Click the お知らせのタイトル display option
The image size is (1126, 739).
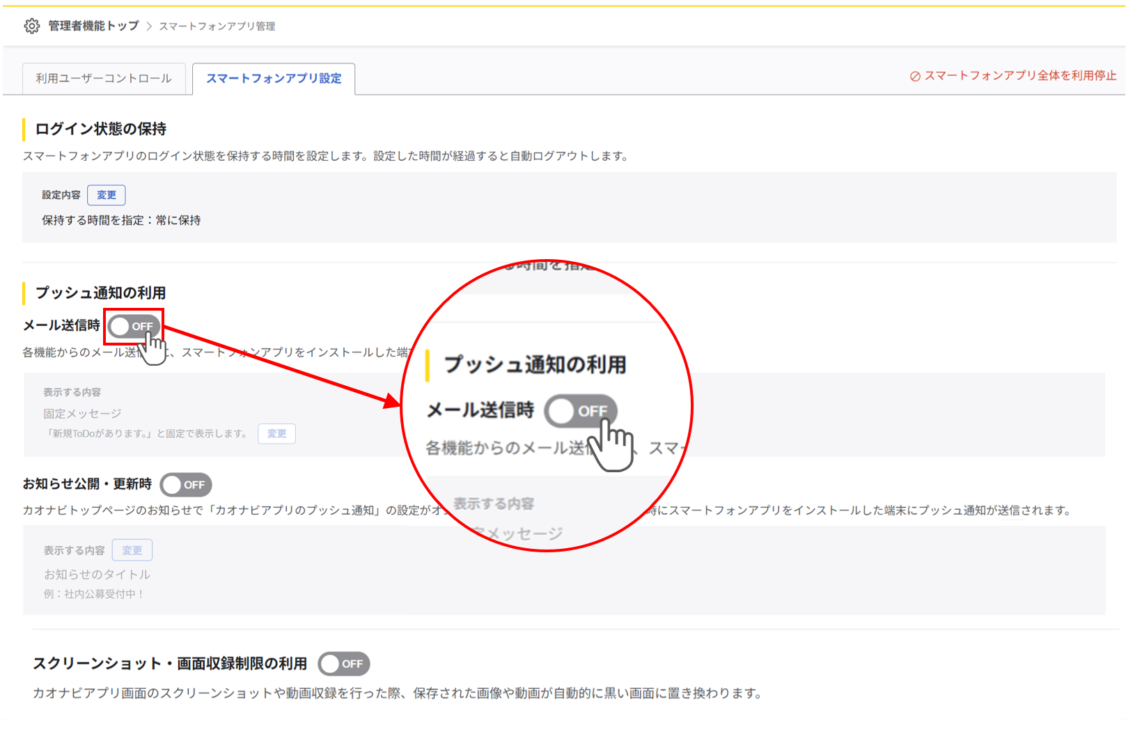tap(97, 574)
